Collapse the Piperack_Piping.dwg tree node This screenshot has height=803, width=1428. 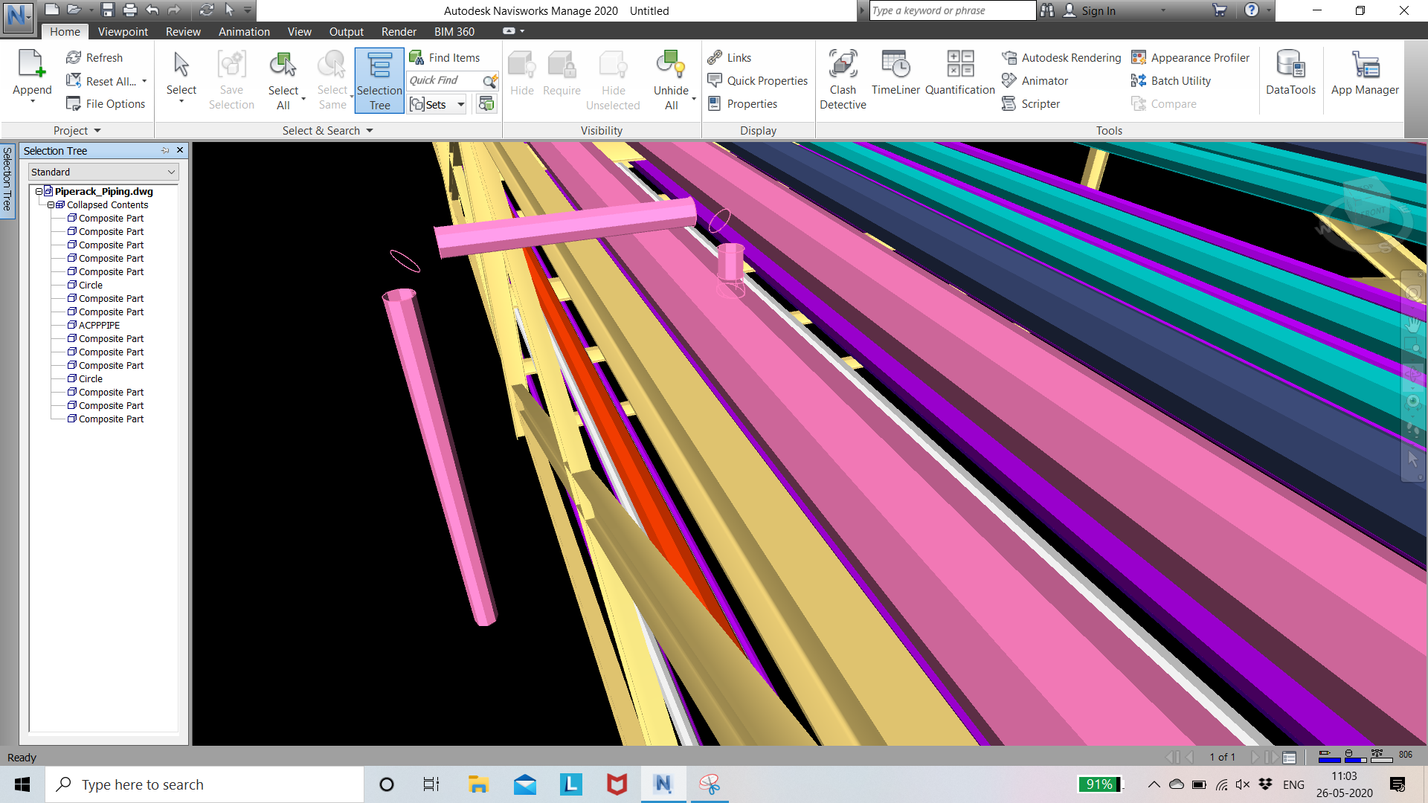(39, 191)
